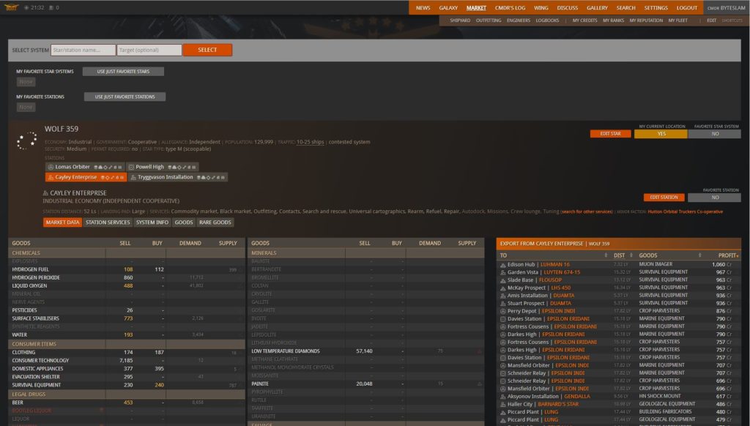Click Use Just Favorite Stations button

point(125,97)
